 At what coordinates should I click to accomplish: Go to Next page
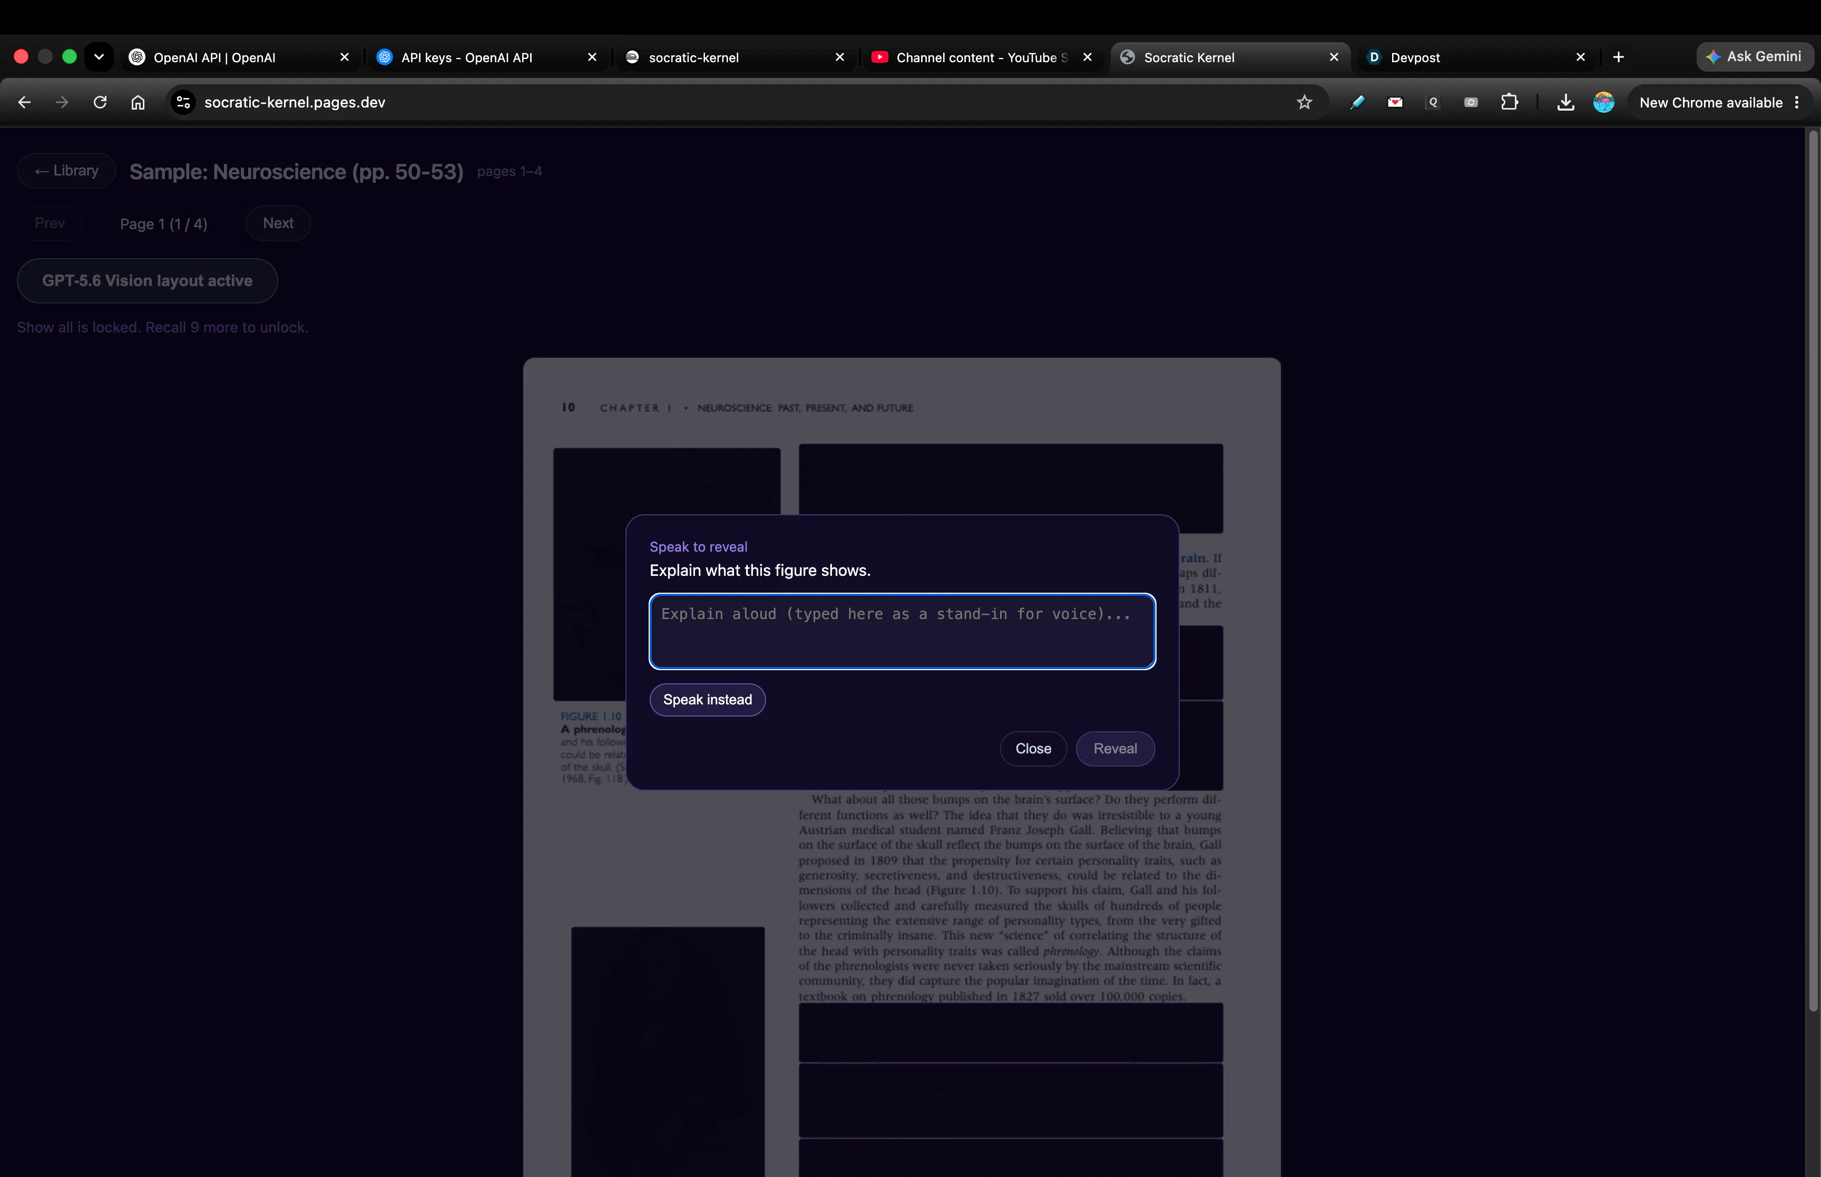[278, 223]
